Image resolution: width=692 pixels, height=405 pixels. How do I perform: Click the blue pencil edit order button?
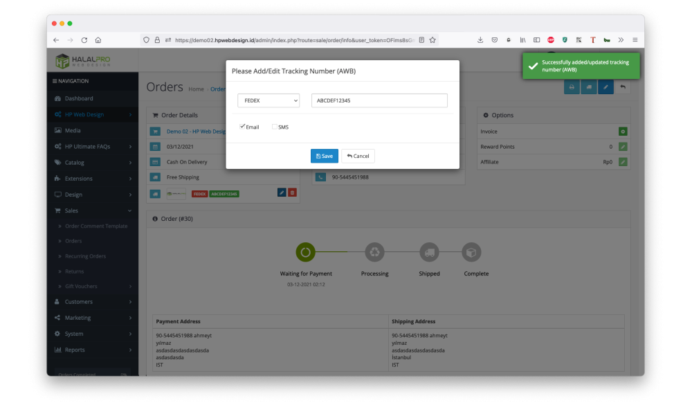click(x=605, y=87)
